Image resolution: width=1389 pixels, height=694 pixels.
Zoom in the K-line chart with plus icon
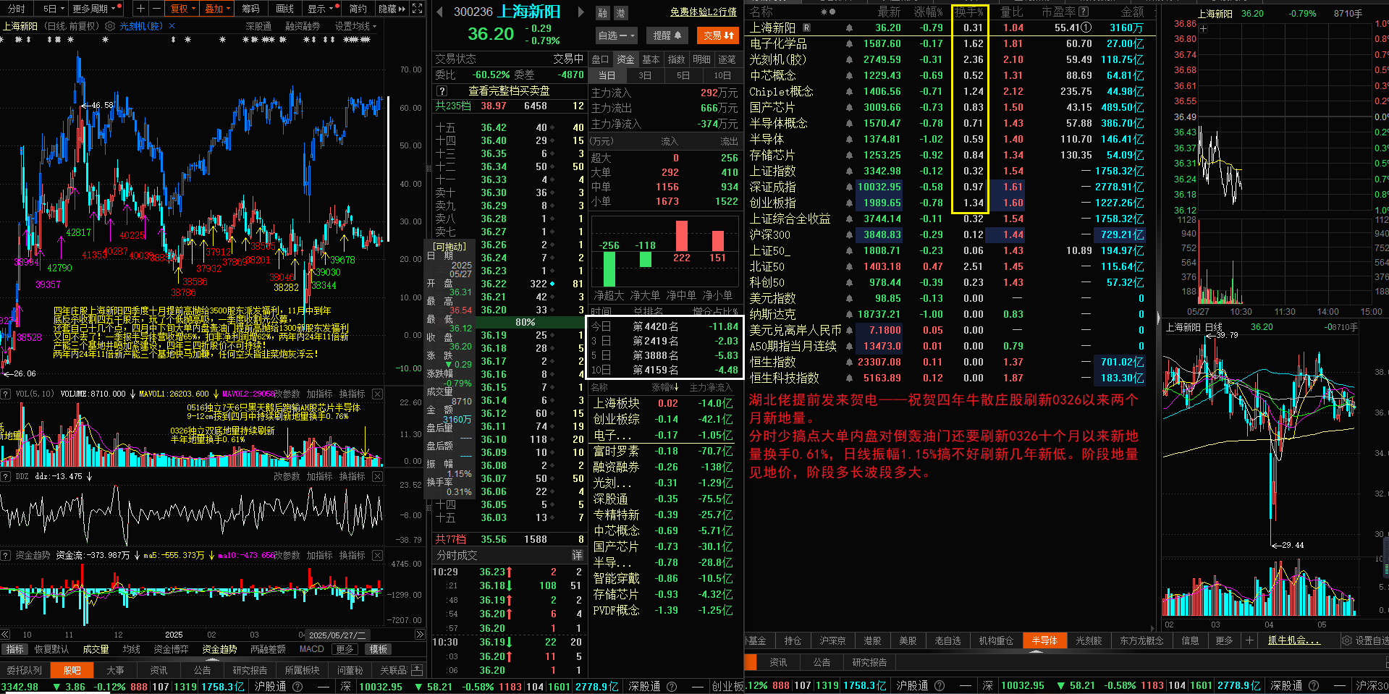coord(140,9)
